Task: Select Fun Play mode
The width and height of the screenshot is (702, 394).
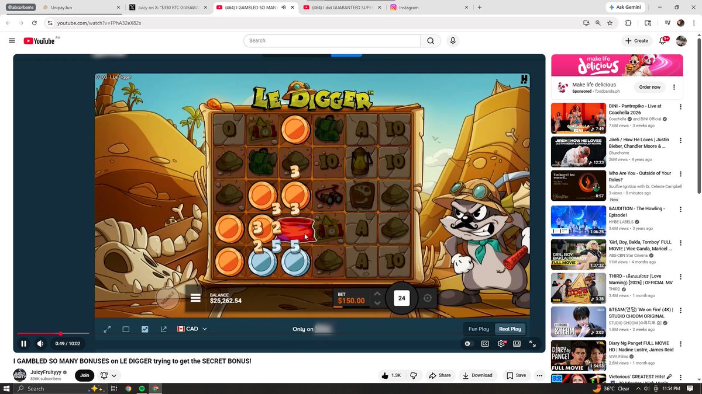Action: coord(479,329)
